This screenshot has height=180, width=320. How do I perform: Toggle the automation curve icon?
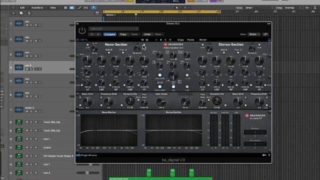click(x=79, y=8)
